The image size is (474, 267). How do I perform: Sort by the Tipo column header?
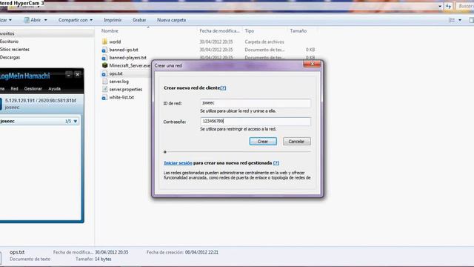[250, 31]
